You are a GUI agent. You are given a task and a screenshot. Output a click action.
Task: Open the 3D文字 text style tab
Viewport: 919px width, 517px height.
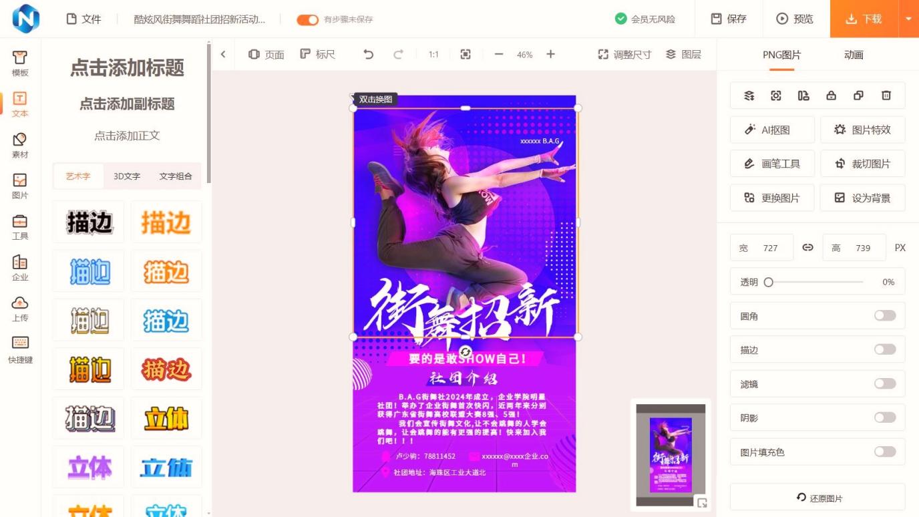coord(126,176)
